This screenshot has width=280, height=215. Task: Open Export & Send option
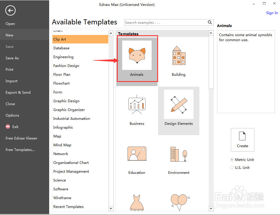[18, 93]
